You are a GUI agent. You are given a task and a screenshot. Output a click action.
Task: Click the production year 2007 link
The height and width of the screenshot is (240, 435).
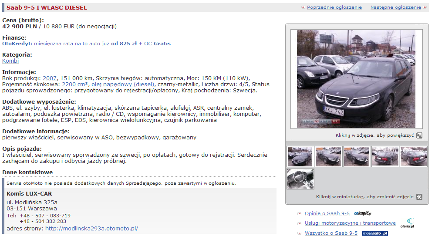tap(50, 78)
